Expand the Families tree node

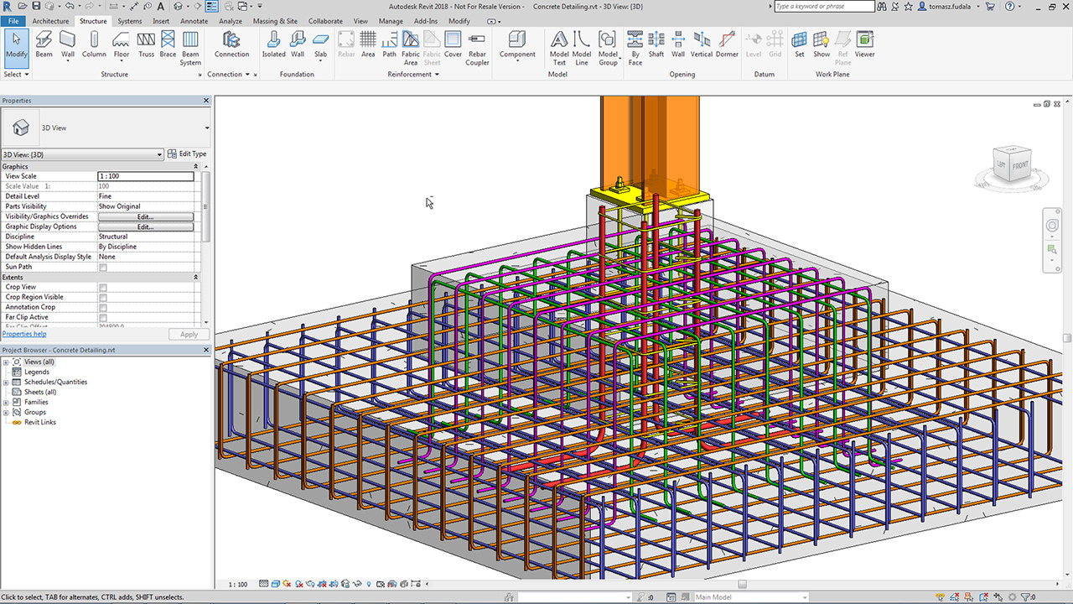6,403
